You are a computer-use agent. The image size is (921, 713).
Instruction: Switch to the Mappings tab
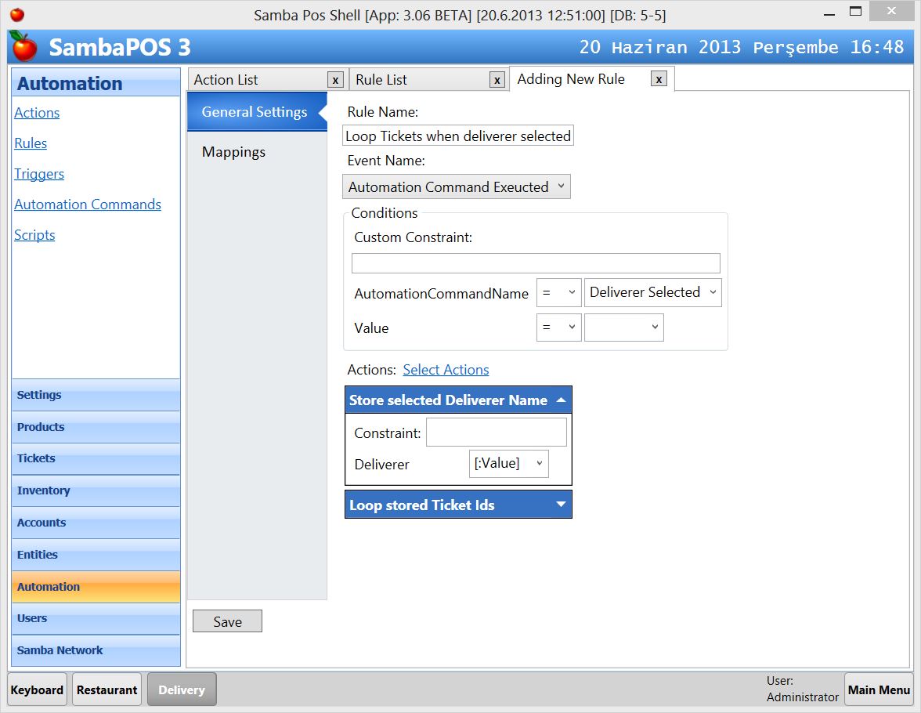tap(233, 152)
